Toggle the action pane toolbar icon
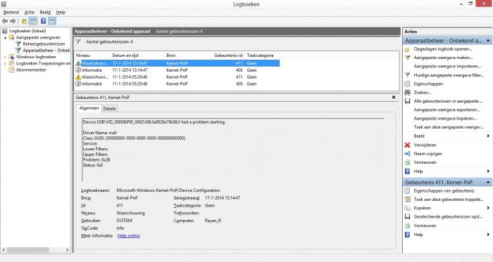Image resolution: width=493 pixels, height=262 pixels. 52,21
